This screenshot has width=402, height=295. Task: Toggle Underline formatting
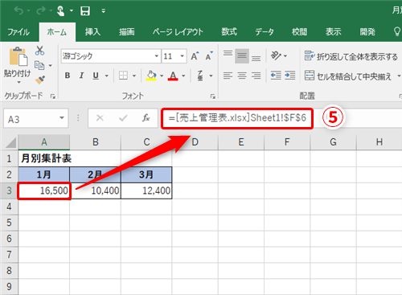96,76
